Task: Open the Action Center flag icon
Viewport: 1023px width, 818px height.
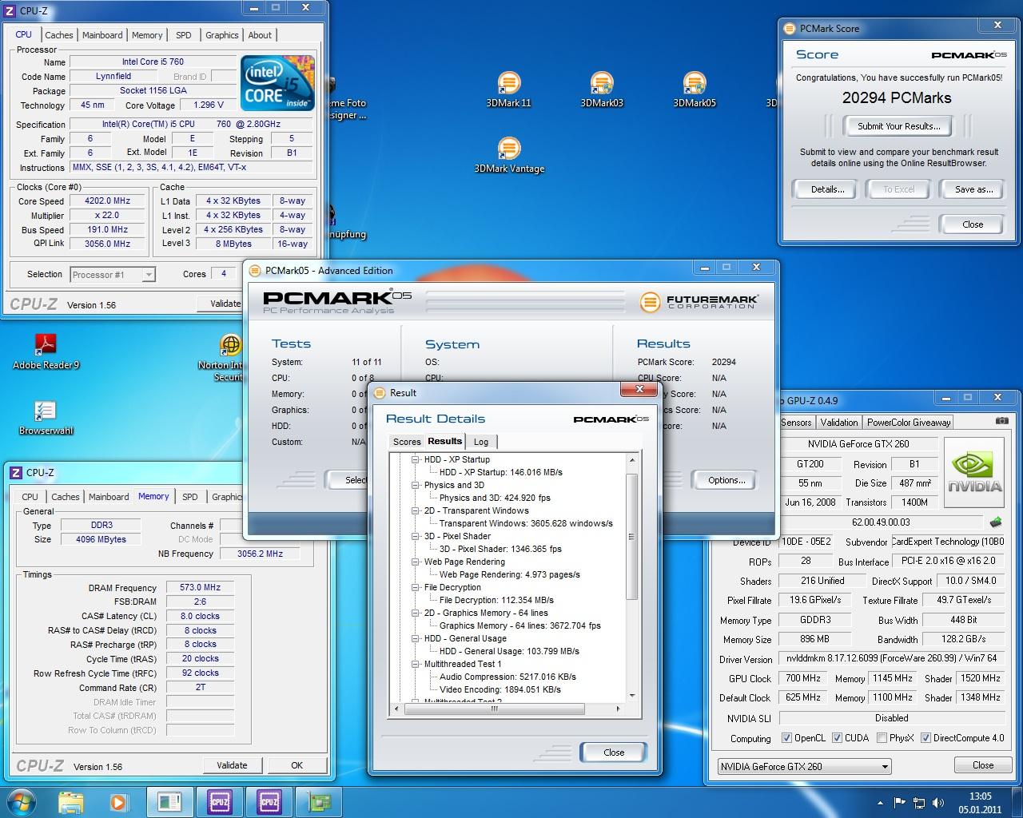Action: [x=900, y=803]
